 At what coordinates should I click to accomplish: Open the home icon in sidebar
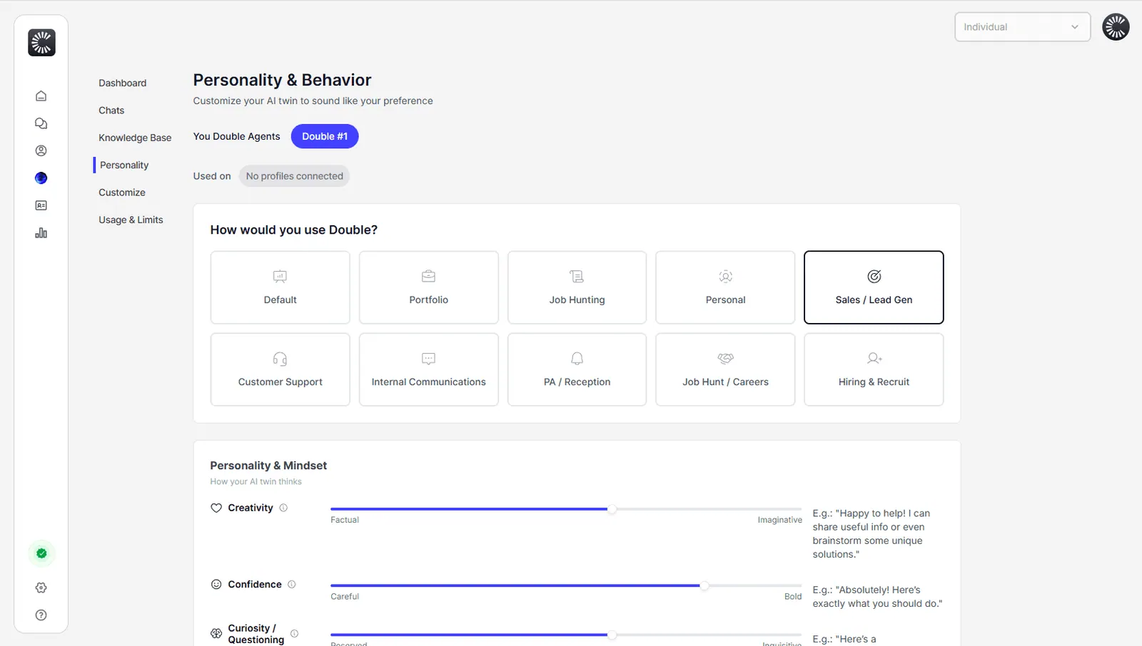(x=41, y=96)
